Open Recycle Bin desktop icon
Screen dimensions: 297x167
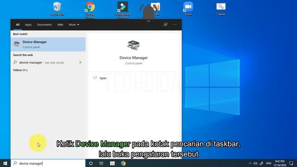click(x=57, y=8)
